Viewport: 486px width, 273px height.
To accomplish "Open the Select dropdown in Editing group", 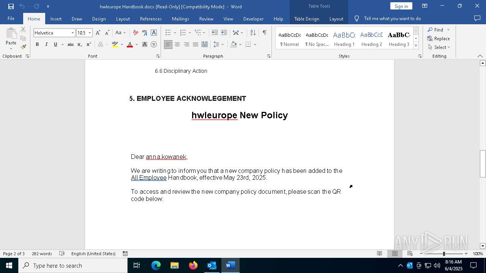I will coord(439,47).
